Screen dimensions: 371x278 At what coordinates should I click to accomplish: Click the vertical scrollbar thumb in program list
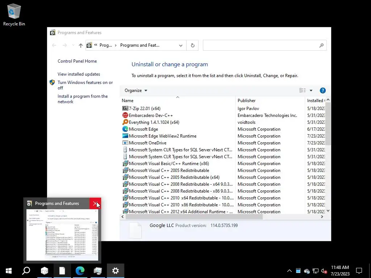[328, 124]
